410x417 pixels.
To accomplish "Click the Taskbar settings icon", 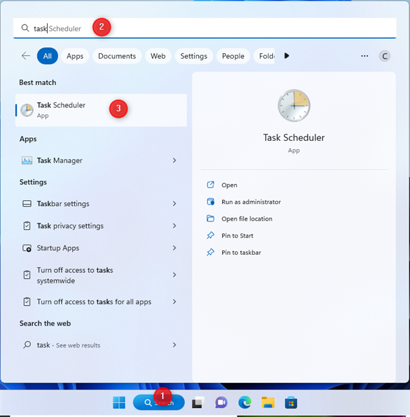I will pos(27,204).
